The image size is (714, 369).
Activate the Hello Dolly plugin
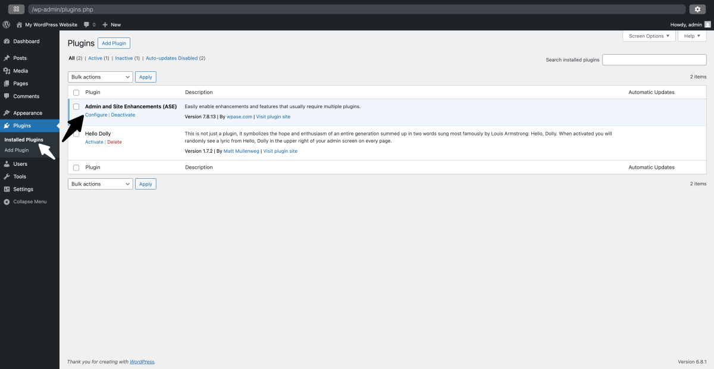tap(93, 141)
